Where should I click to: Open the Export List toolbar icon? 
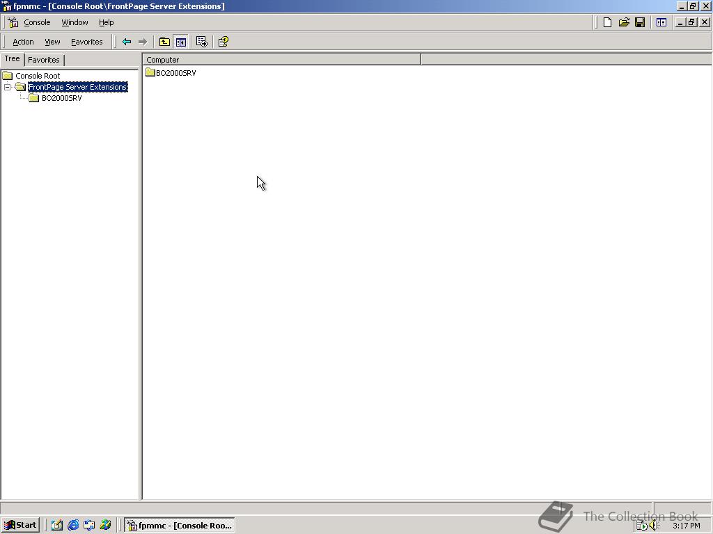pos(201,41)
